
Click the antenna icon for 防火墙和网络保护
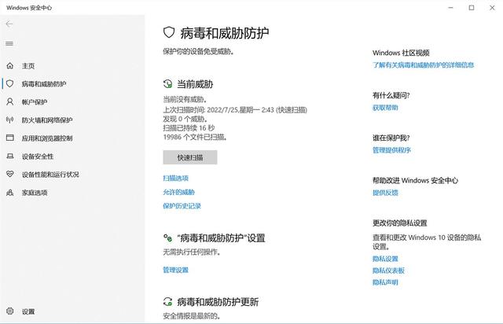tap(10, 120)
